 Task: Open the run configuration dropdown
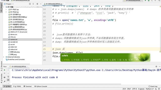pos(133,0)
